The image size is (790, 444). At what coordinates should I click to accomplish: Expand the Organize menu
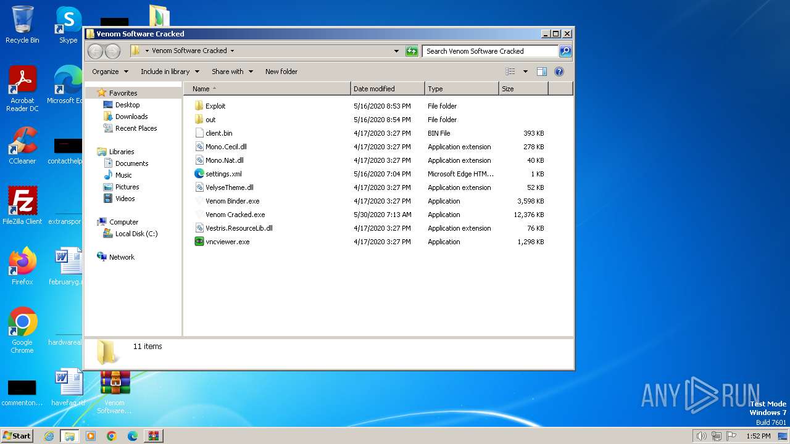click(x=110, y=72)
